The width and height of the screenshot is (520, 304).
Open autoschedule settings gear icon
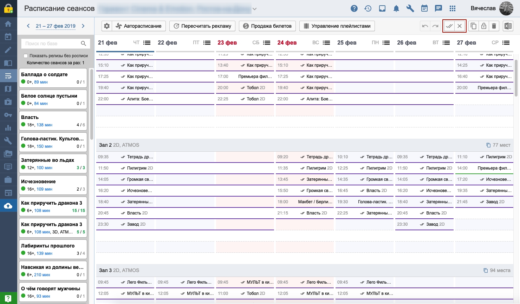(x=107, y=26)
